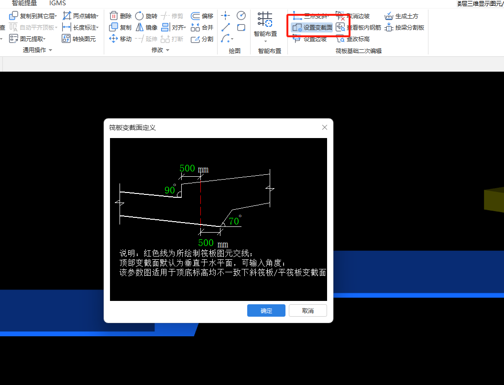Click the 设置变截面 set variable section tool
504x385 pixels.
312,27
